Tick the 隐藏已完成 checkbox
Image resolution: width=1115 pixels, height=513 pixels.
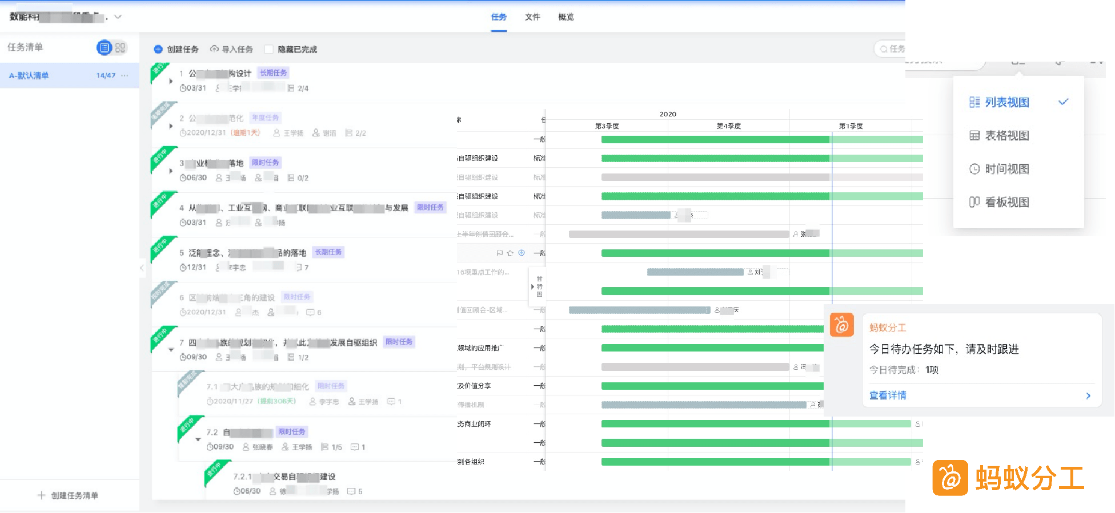(268, 50)
